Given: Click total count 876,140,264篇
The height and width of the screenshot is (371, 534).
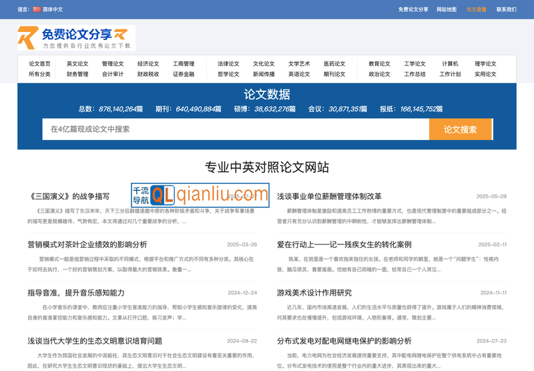Looking at the screenshot, I should coord(121,109).
